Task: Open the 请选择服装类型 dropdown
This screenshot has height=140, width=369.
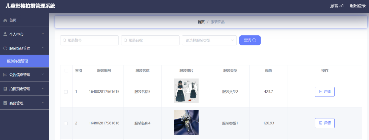Action: 209,40
